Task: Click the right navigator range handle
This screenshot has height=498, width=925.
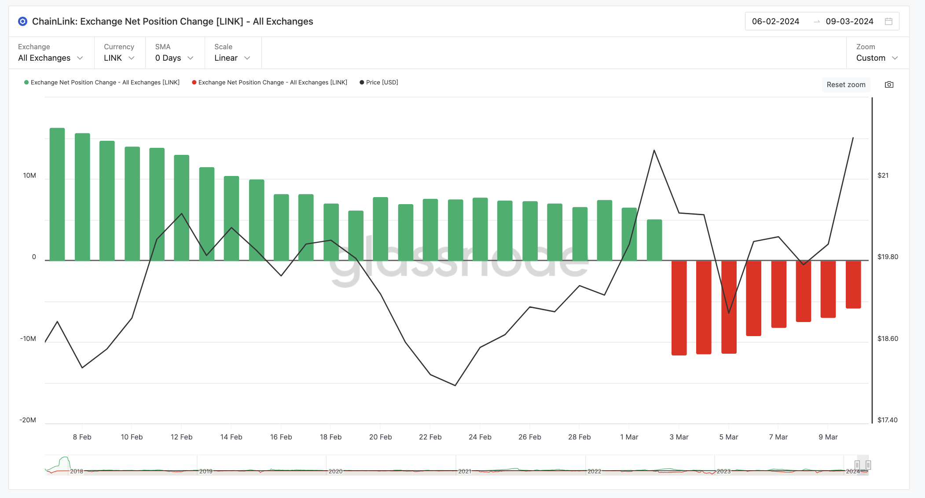Action: pyautogui.click(x=868, y=465)
